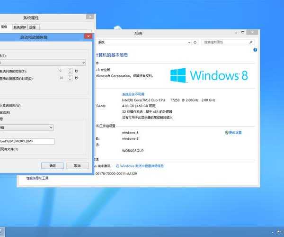The image size is (284, 237).
Task: Increase the OS list display time stepper
Action: click(70, 70)
